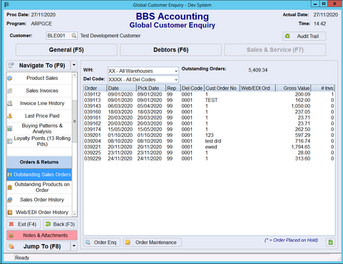Expand the Jump To dropdown arrow
Image resolution: width=343 pixels, height=264 pixels.
coord(74,246)
